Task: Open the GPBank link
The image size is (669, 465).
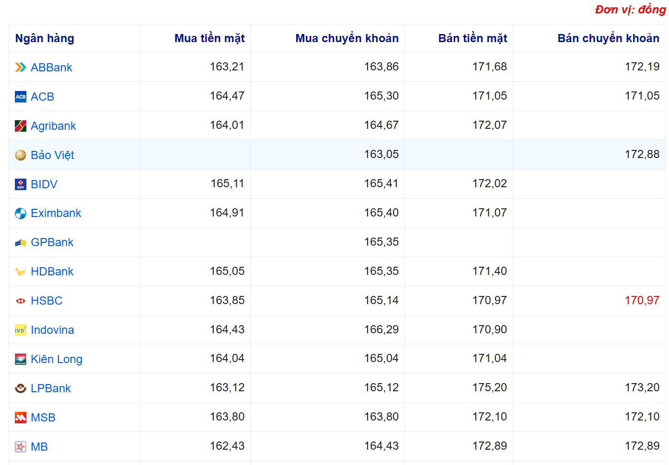Action: pyautogui.click(x=52, y=242)
